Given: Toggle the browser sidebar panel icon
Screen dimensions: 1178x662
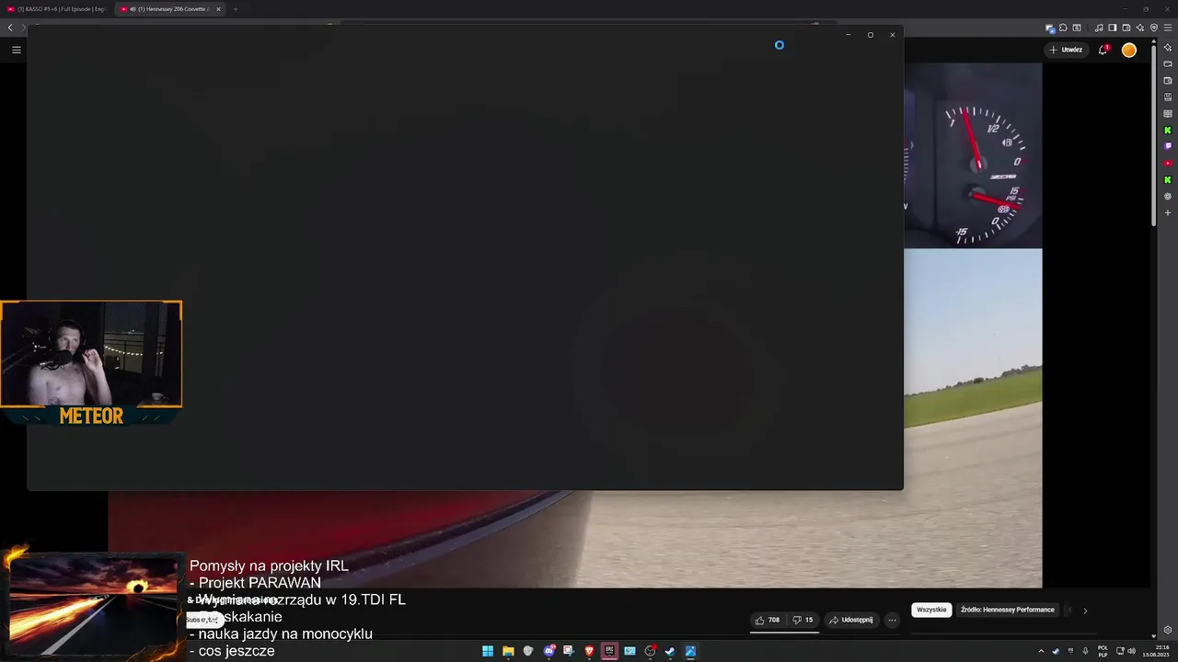Looking at the screenshot, I should point(1113,28).
